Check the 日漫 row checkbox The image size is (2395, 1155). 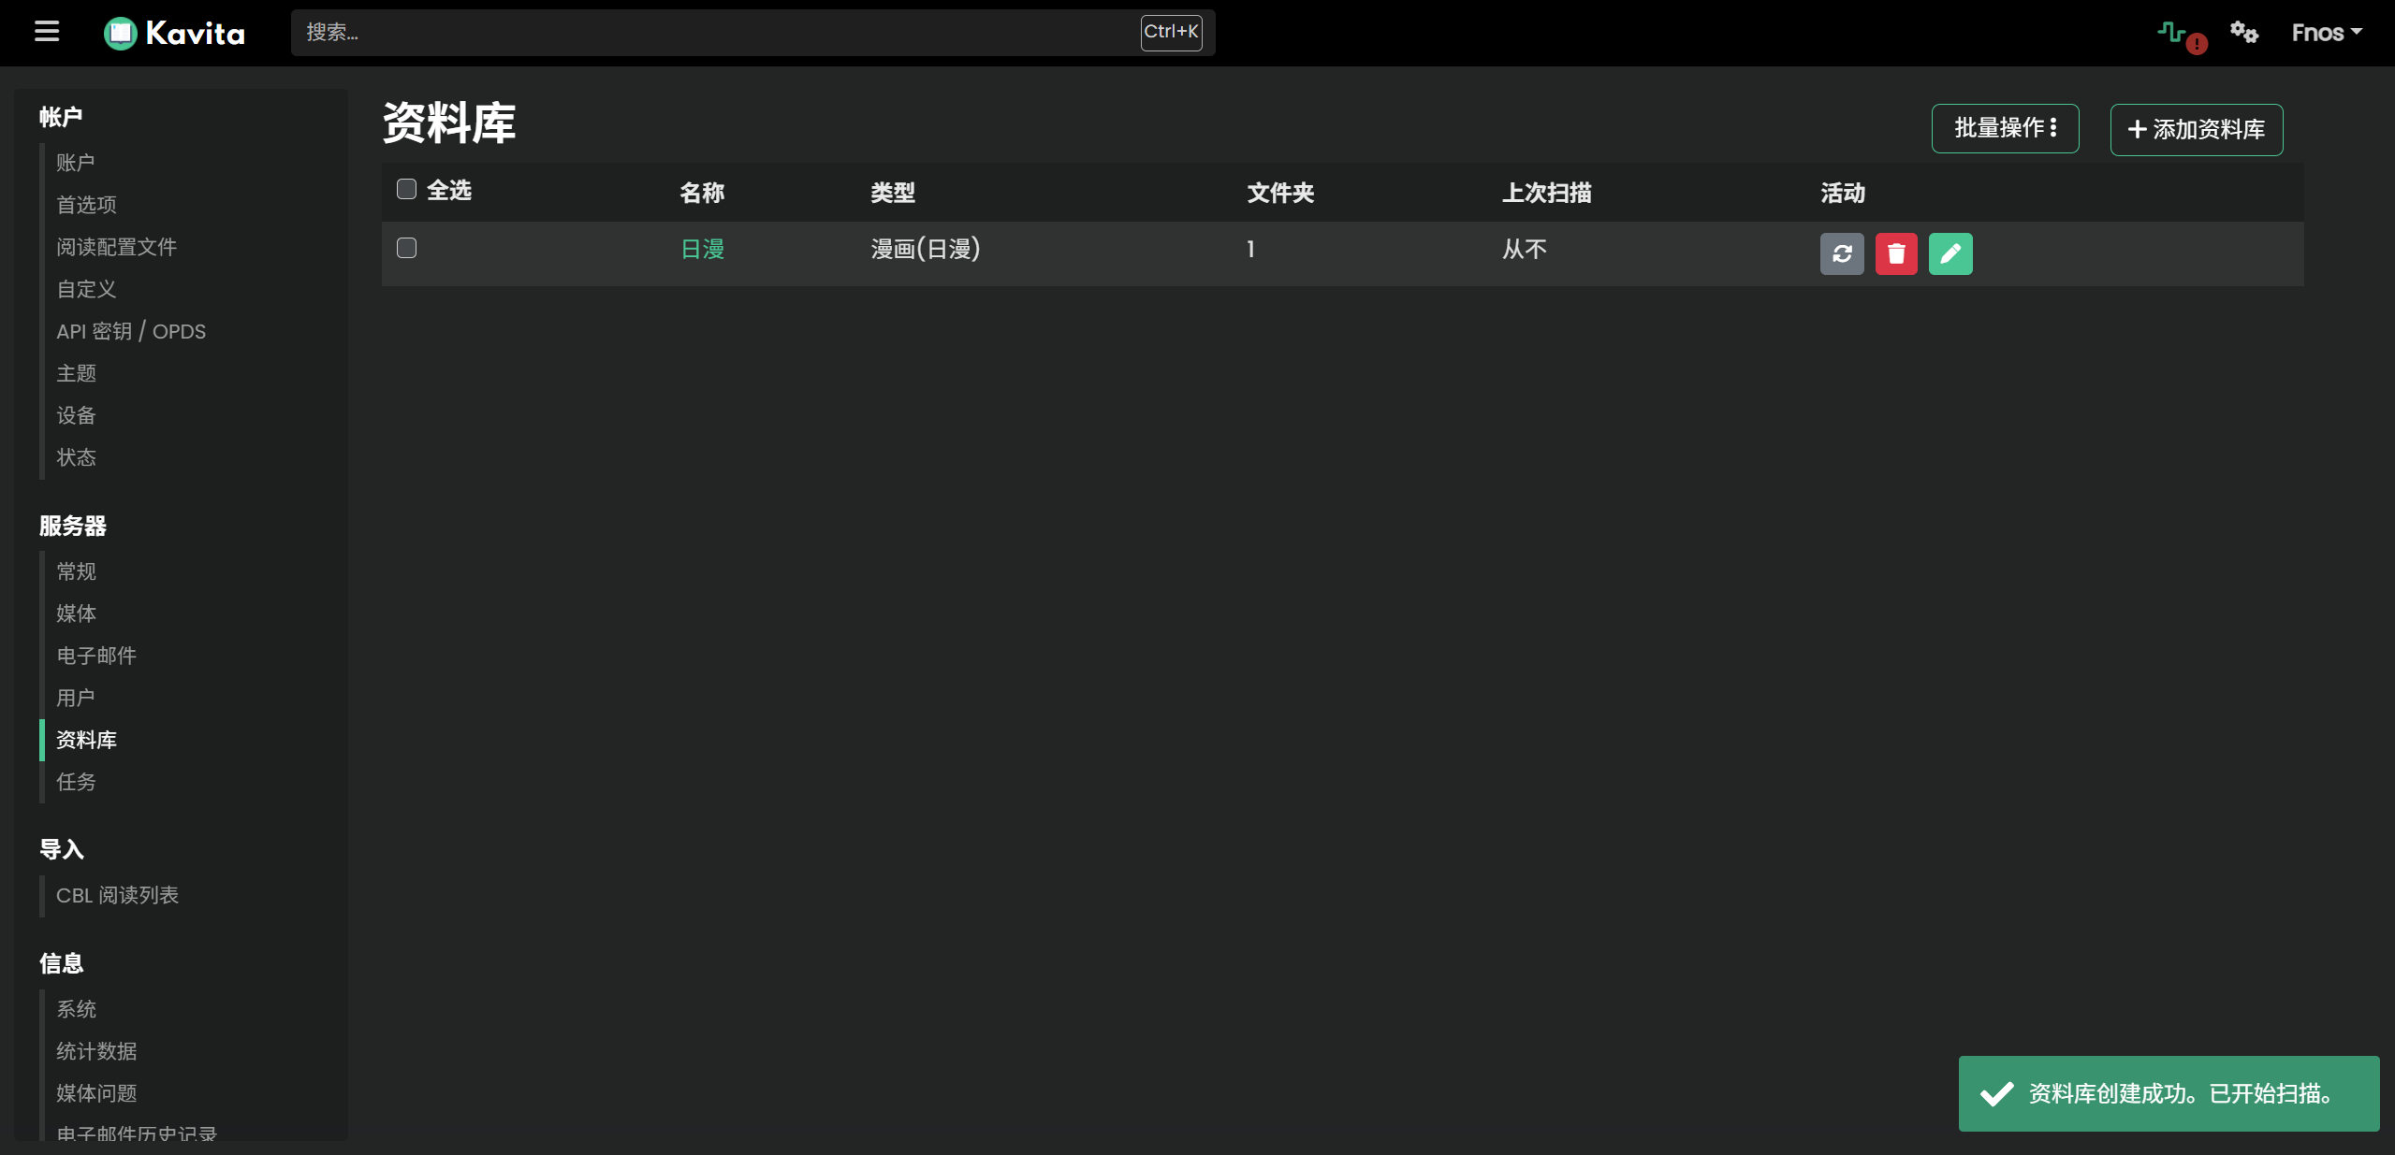tap(406, 248)
